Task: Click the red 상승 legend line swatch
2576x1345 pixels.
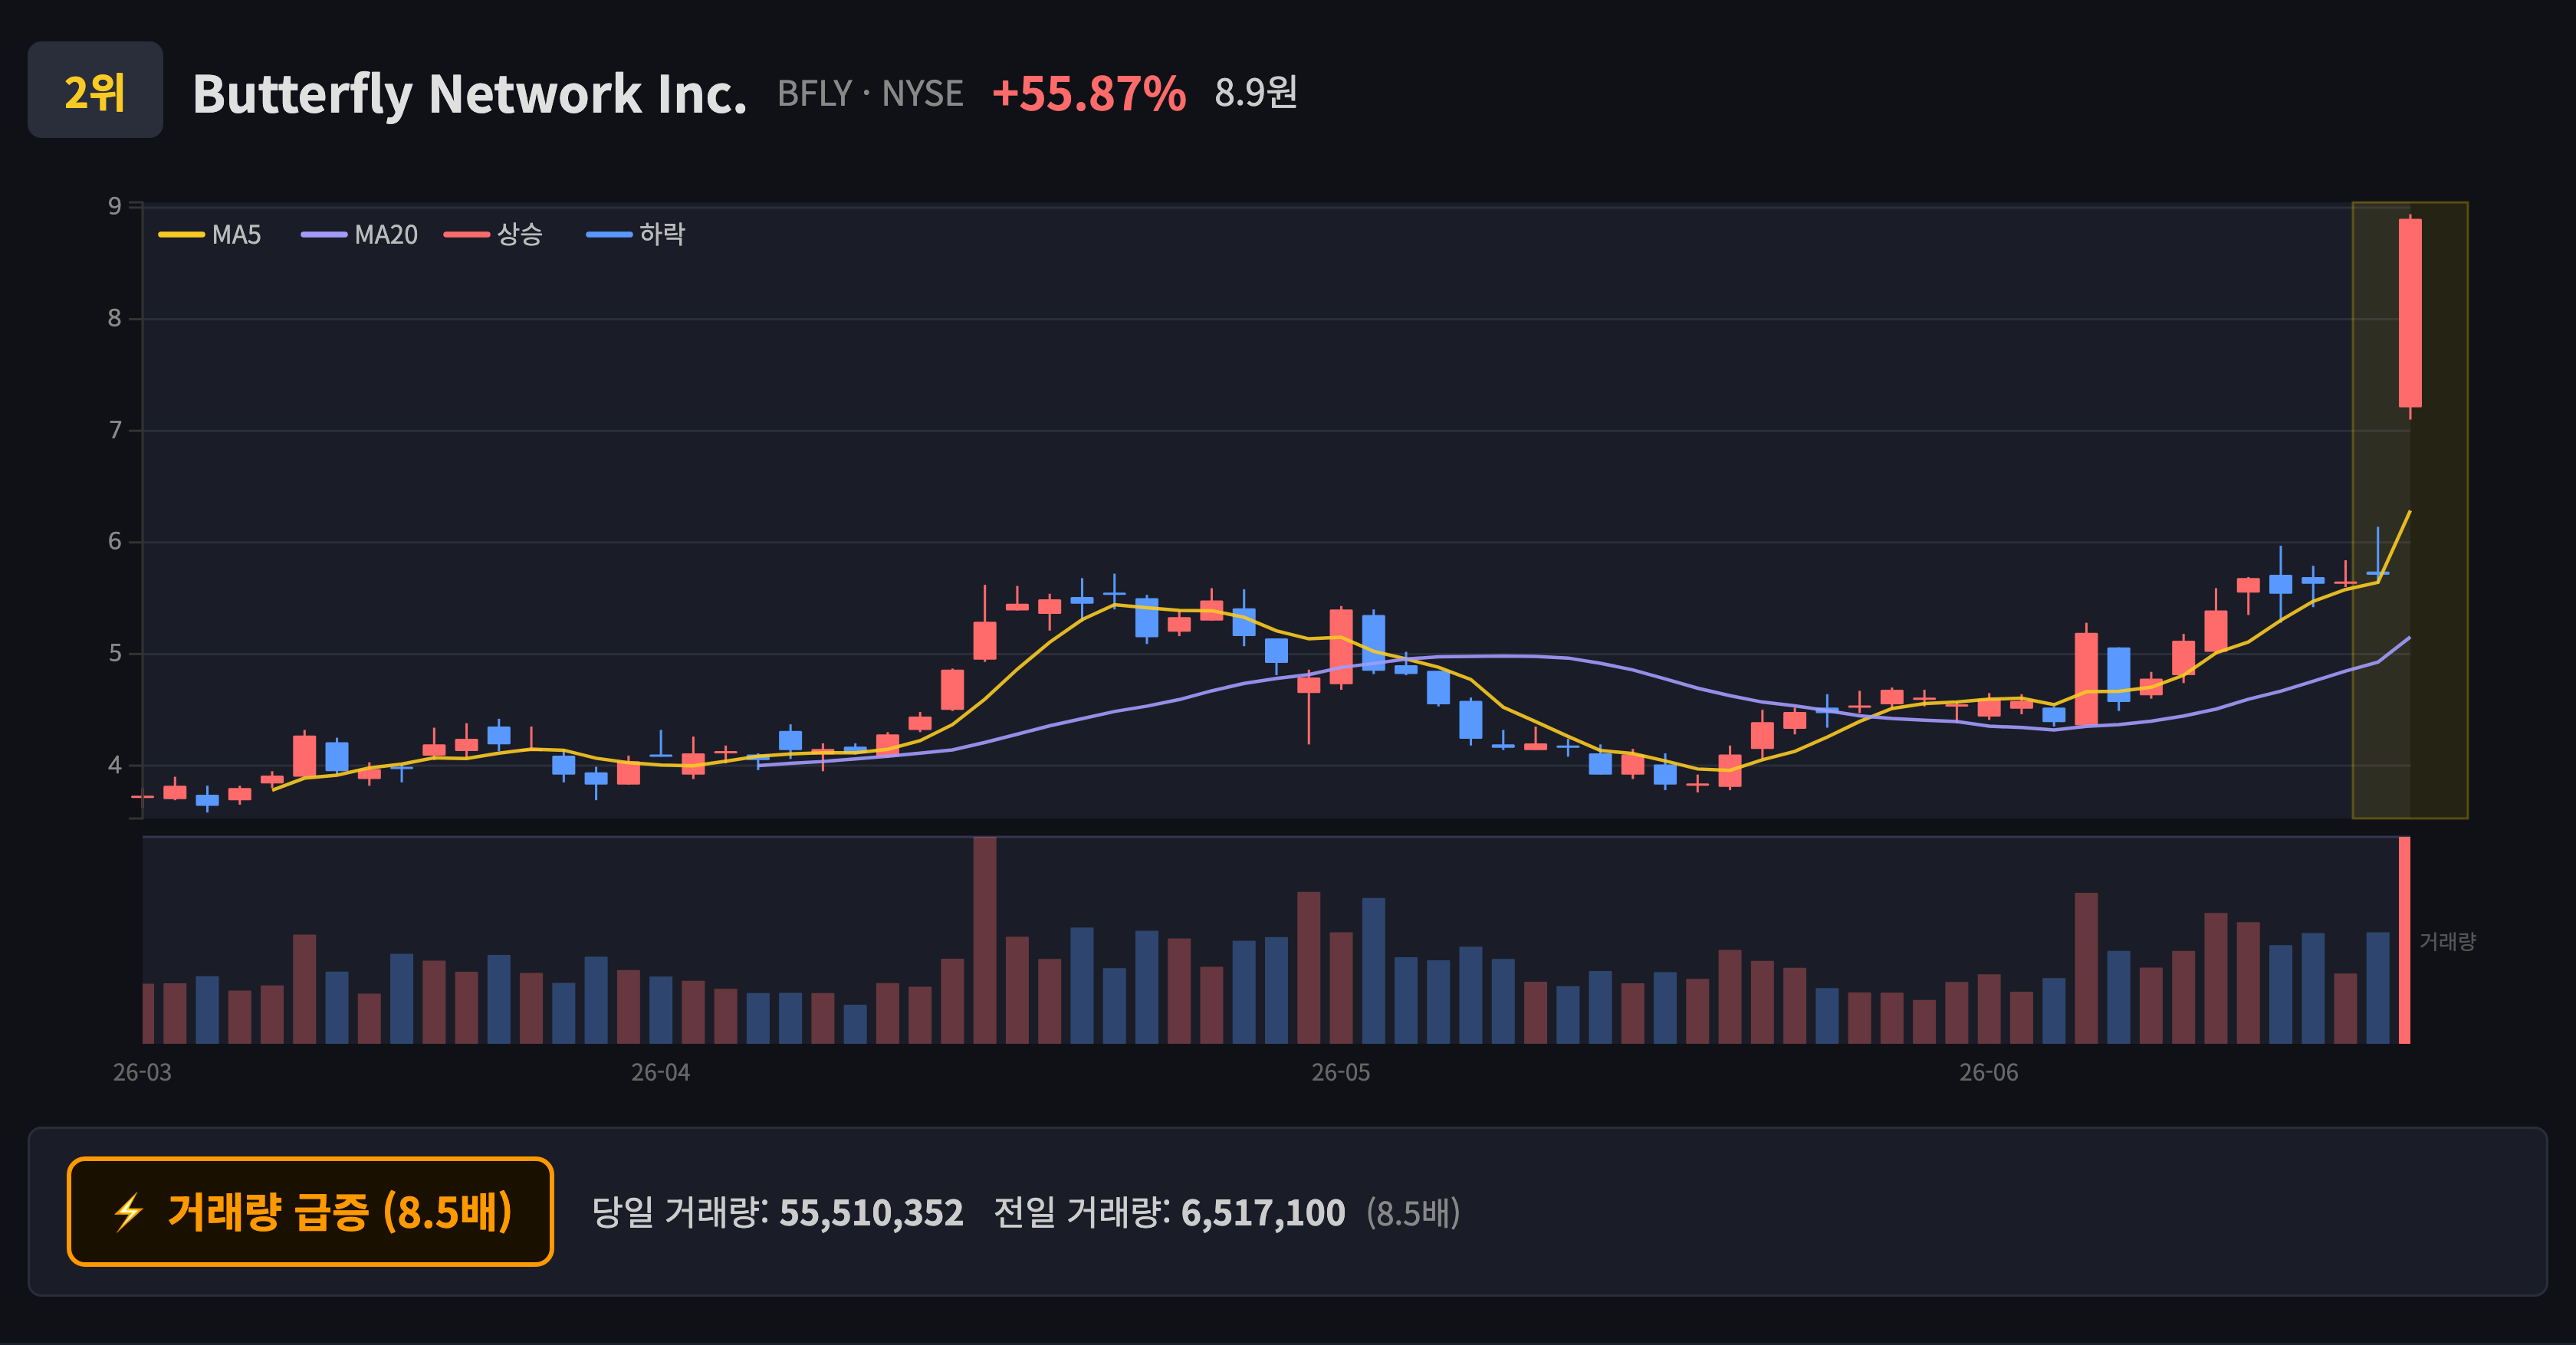Action: [467, 235]
